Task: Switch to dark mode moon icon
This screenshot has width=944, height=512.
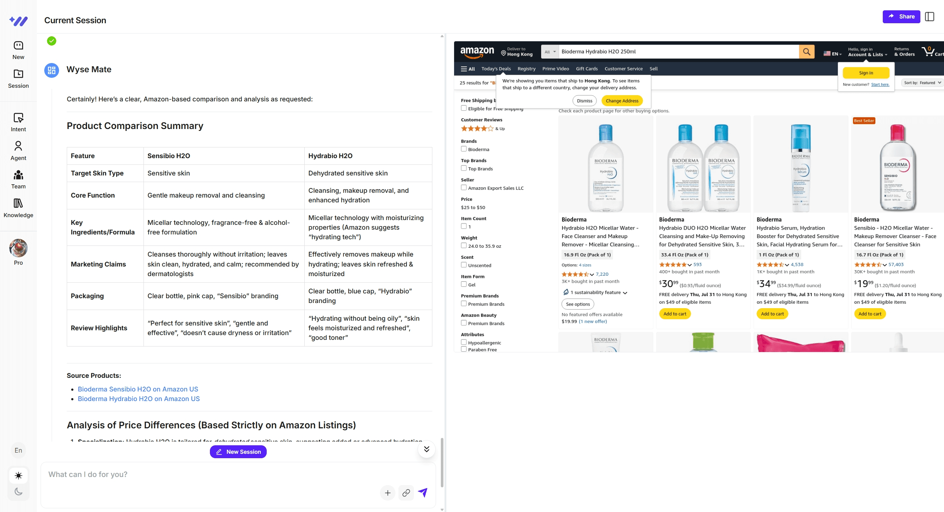Action: (x=18, y=491)
